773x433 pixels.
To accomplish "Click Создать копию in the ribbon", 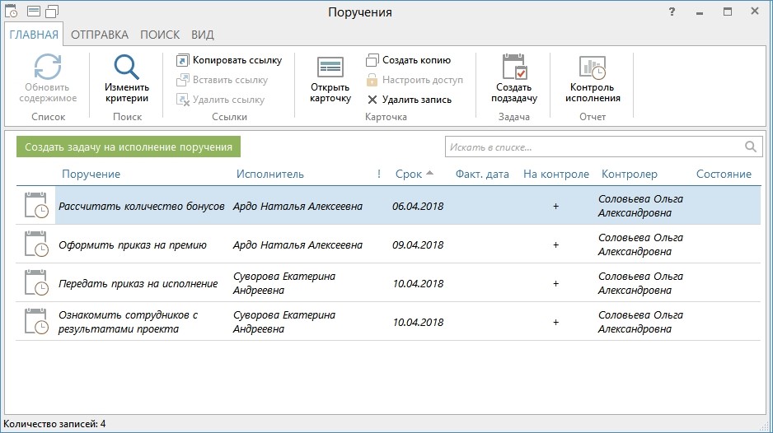I will pyautogui.click(x=409, y=60).
